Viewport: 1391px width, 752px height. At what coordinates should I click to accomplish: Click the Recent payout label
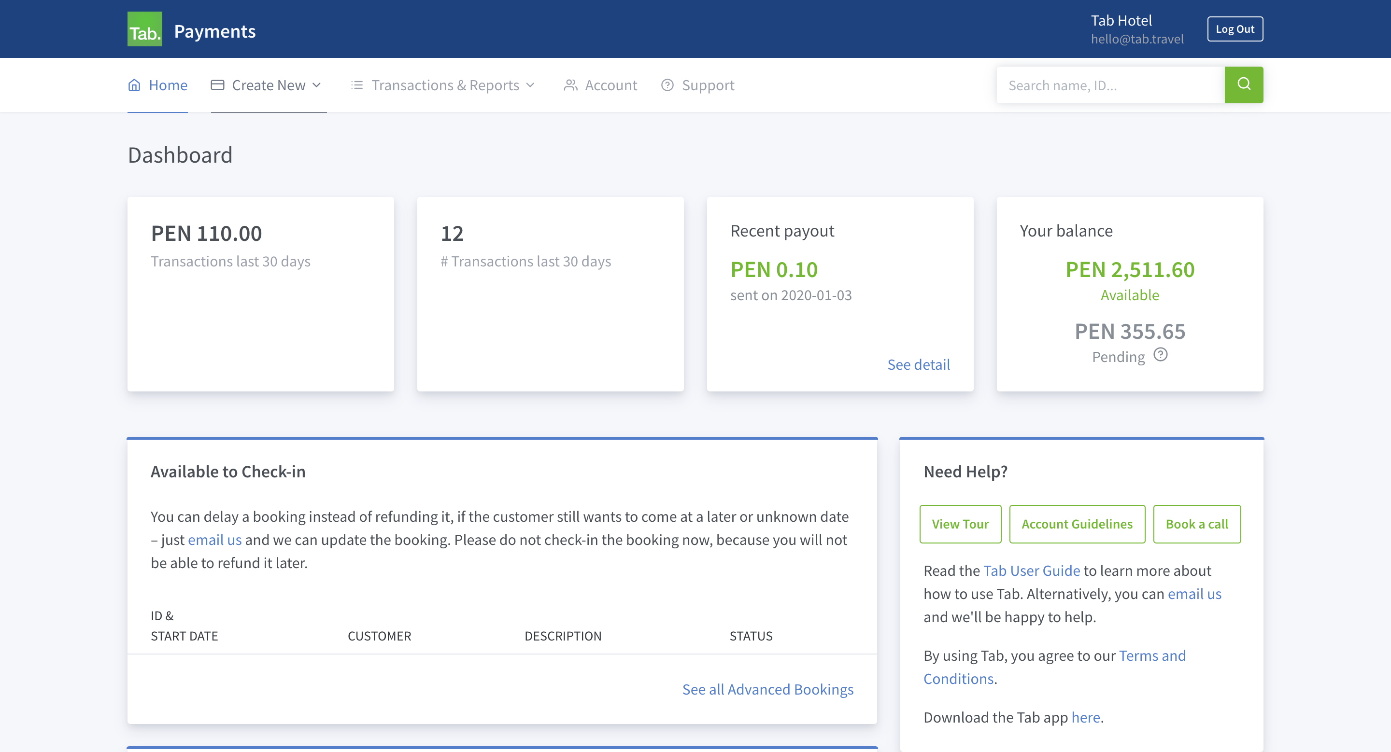[x=782, y=231]
